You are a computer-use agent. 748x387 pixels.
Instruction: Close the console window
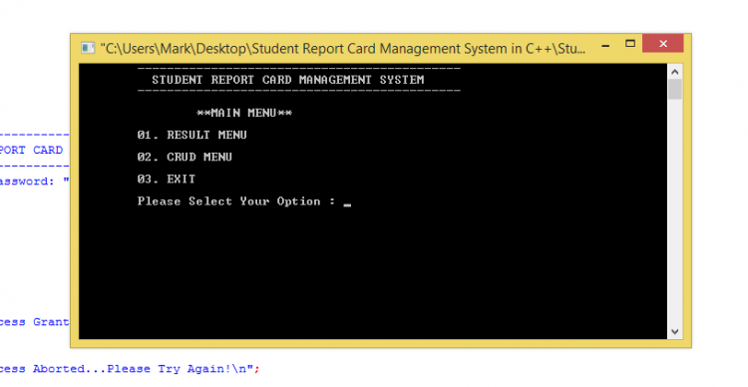(662, 44)
